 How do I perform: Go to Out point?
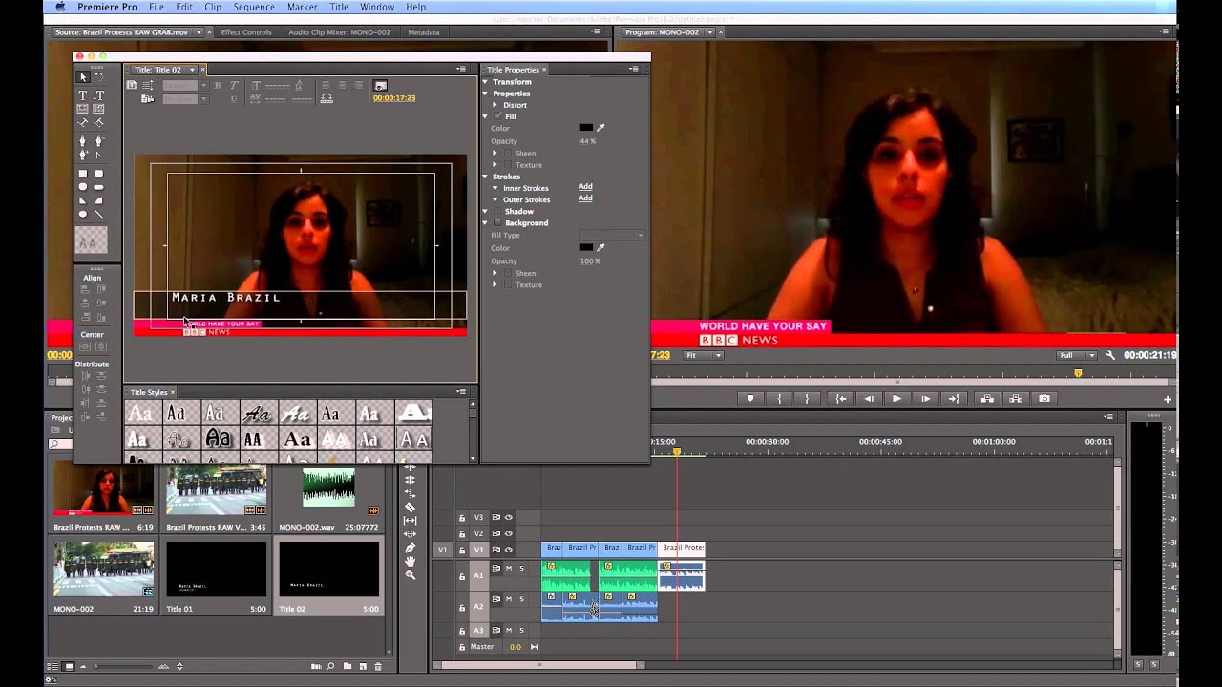pos(954,399)
